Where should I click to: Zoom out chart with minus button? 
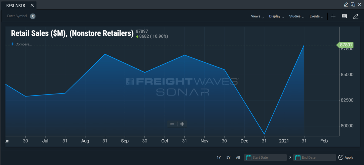pyautogui.click(x=172, y=124)
